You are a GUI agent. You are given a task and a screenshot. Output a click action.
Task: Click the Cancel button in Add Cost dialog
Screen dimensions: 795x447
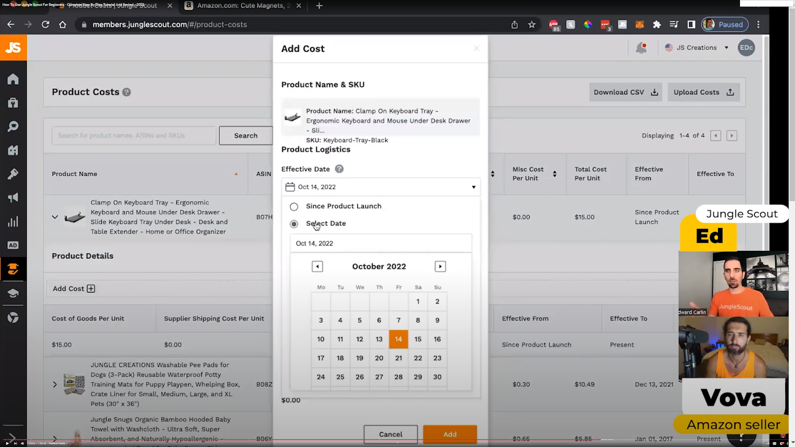click(x=391, y=435)
